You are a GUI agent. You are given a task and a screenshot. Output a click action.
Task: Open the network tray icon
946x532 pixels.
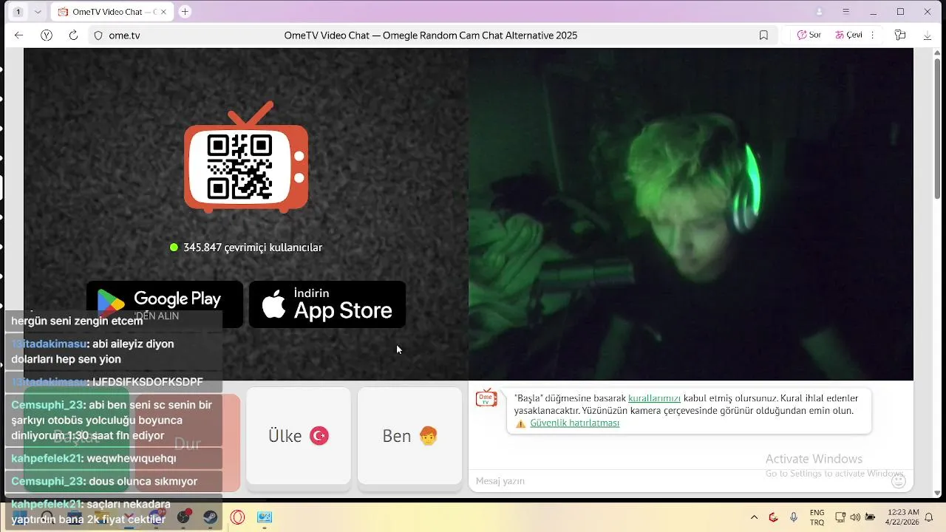[x=840, y=517]
